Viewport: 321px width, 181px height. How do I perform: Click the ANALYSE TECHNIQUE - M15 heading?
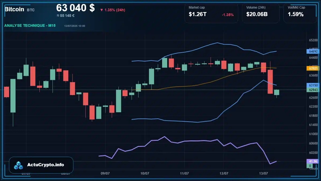pyautogui.click(x=30, y=26)
